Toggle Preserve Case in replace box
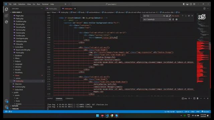This screenshot has height=120, width=214. [x=170, y=19]
